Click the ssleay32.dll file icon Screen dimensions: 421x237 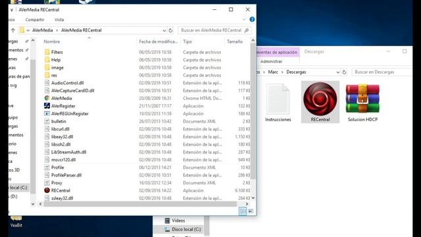pyautogui.click(x=47, y=198)
